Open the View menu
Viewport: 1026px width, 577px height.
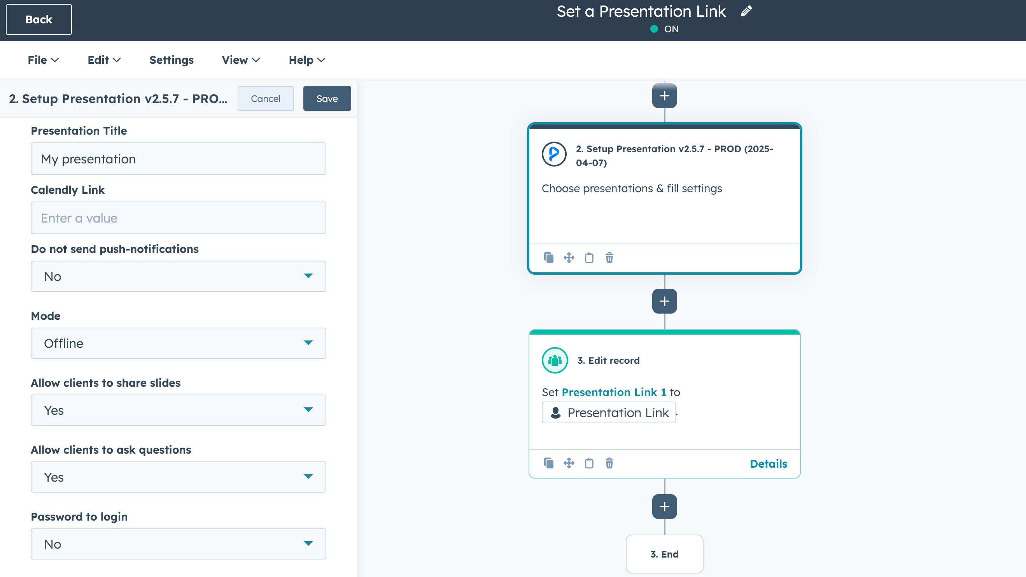(x=240, y=60)
